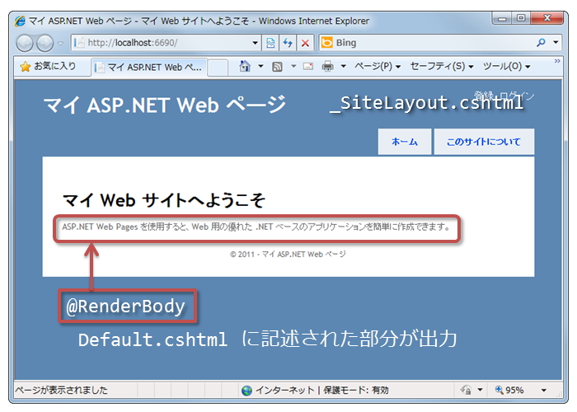Click the browser Back arrow button
Viewport: 577px width, 412px height.
(x=25, y=44)
